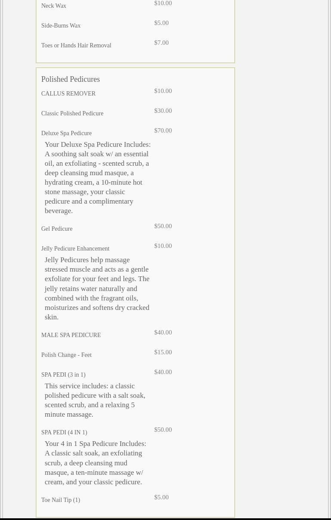Click SPA PEDI (3 in 1) item
The height and width of the screenshot is (520, 331).
click(63, 375)
